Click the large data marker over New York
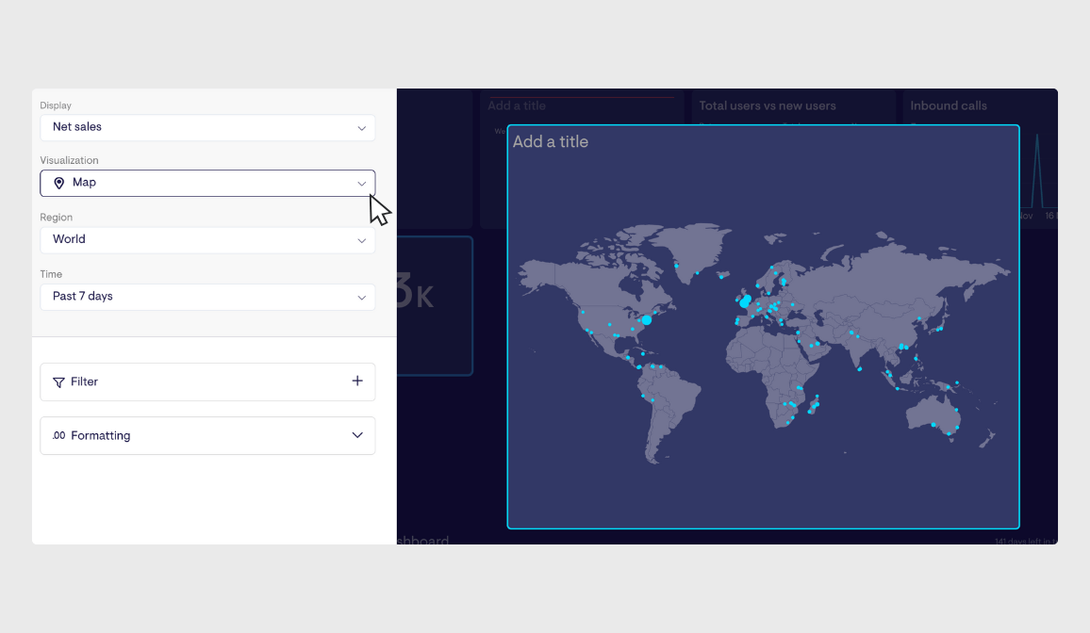The height and width of the screenshot is (633, 1090). (x=648, y=320)
